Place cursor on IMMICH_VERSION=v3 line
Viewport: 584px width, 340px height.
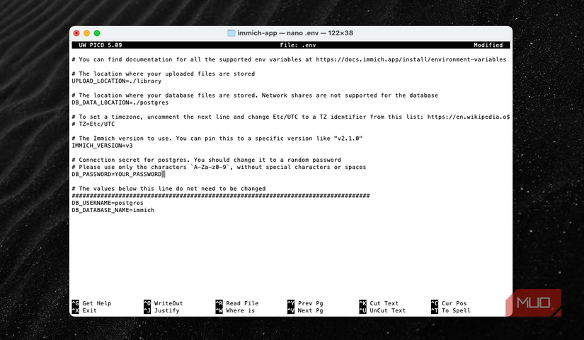click(102, 146)
